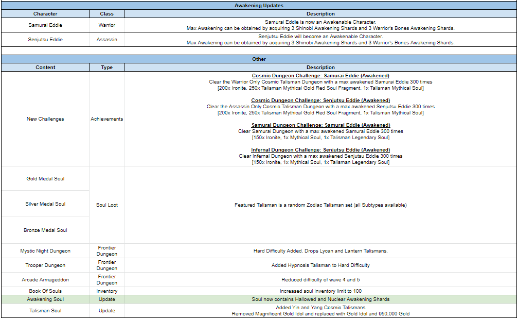Select the Silver Medal Soul cell
The image size is (518, 319).
coord(45,204)
